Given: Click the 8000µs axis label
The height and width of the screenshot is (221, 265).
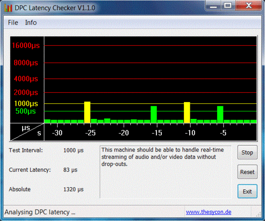Looking at the screenshot, I should (26, 63).
